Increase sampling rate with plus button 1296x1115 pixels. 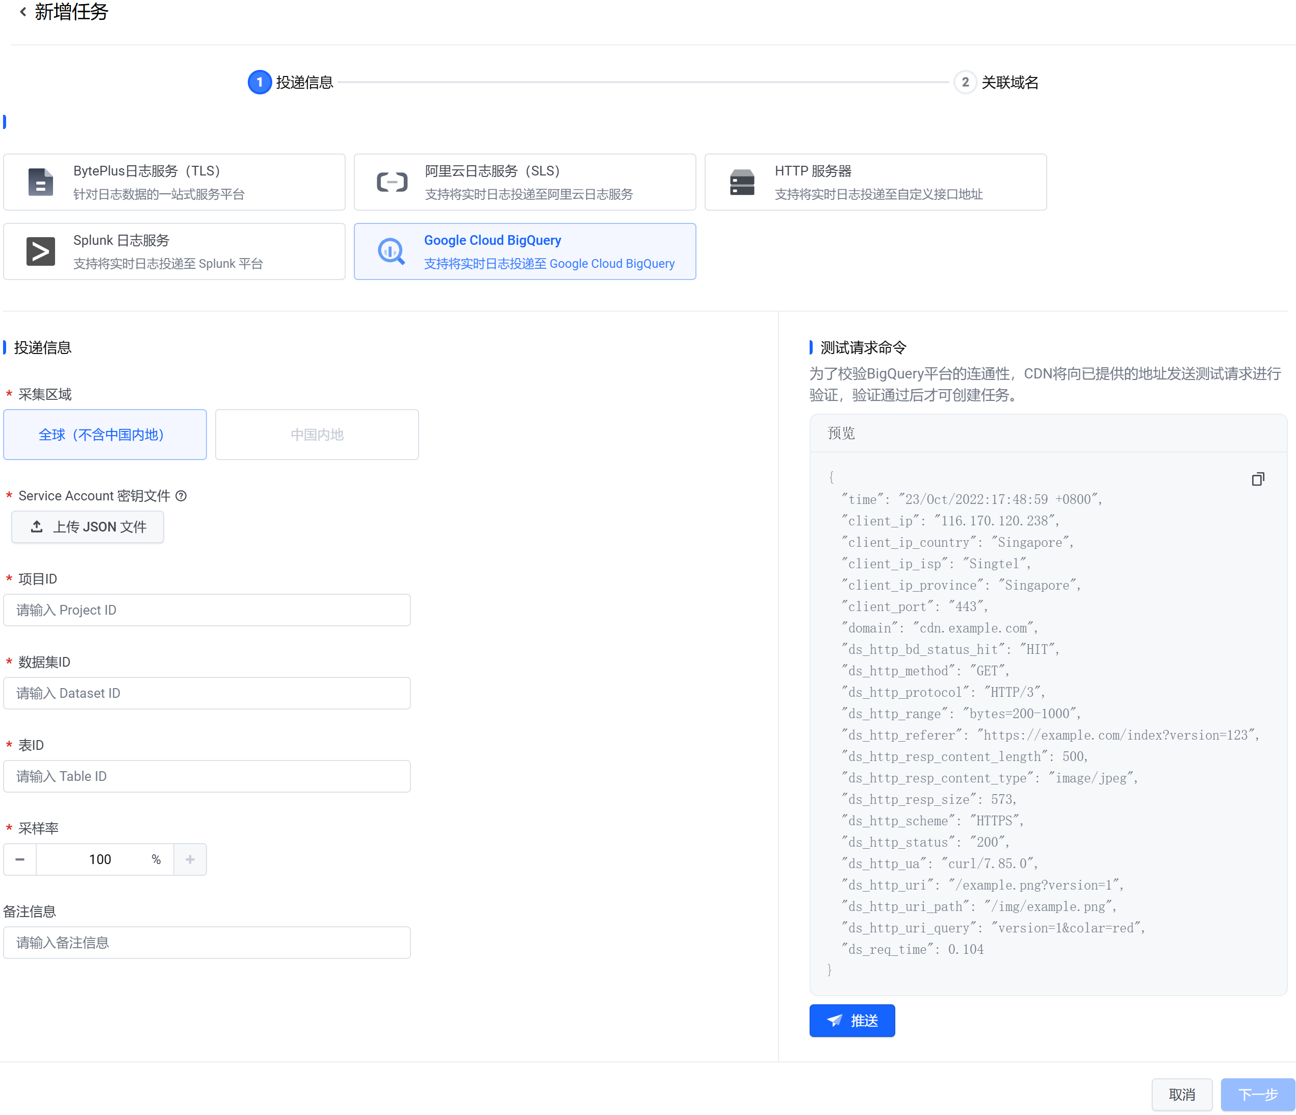pos(190,860)
